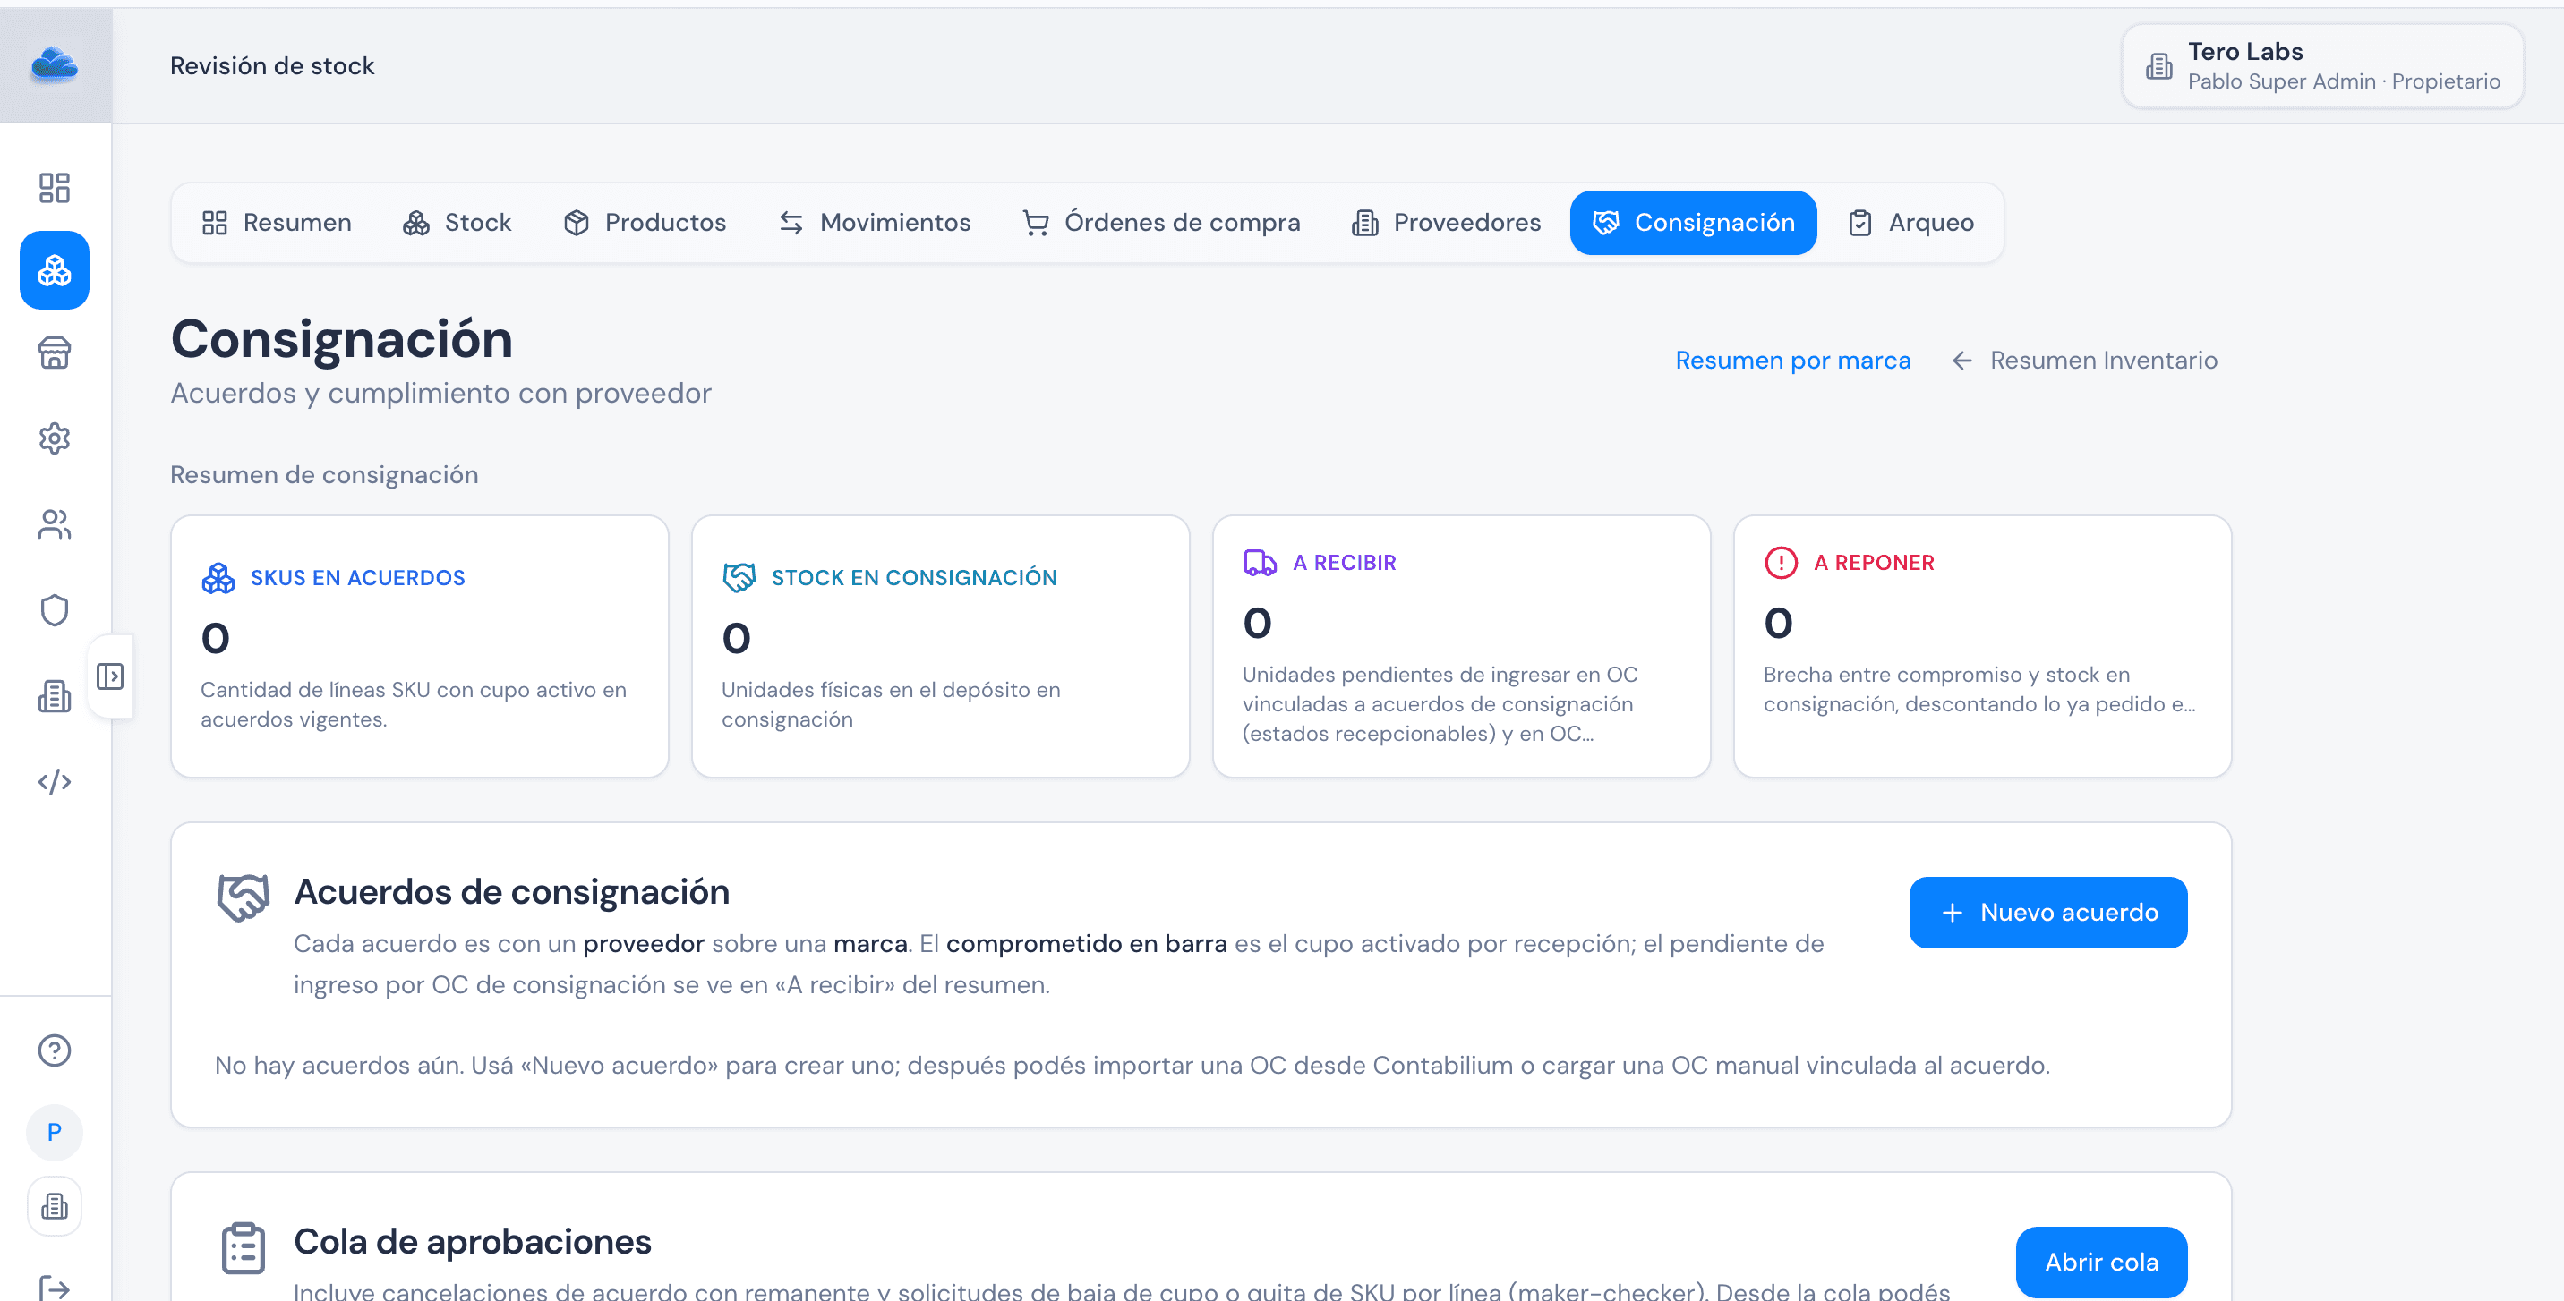Click the Acuerdos de consignación heading

point(511,892)
